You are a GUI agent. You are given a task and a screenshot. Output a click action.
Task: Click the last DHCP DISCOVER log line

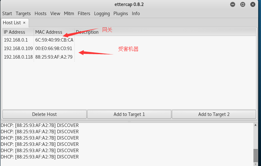40,157
